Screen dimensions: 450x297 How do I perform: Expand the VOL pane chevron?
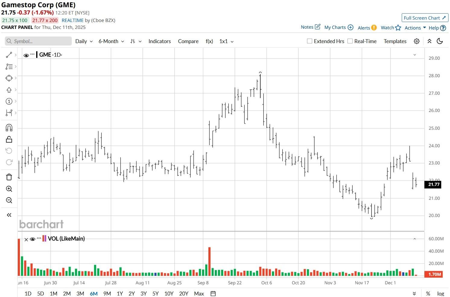(415, 239)
